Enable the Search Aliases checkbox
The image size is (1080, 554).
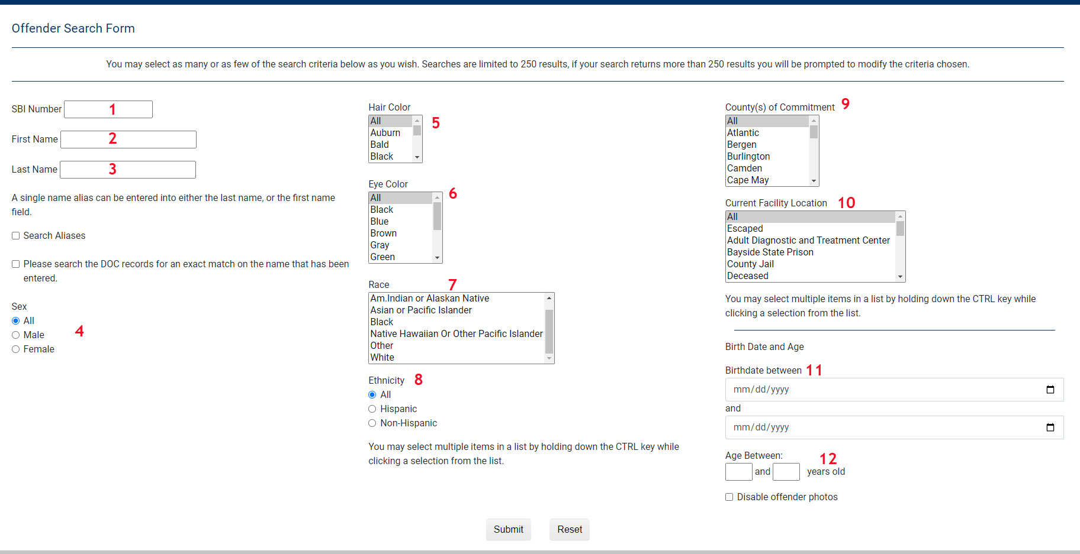[x=16, y=236]
